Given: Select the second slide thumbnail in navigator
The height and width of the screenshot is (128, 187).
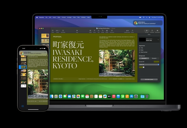Looking at the screenshot, I should [45, 41].
